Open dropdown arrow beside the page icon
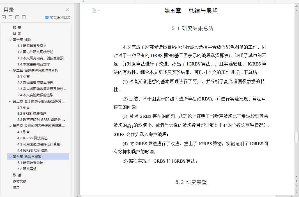 [99, 10]
